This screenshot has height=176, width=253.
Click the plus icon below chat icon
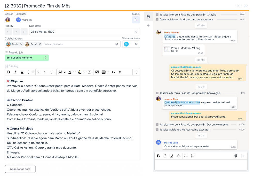coord(148,26)
